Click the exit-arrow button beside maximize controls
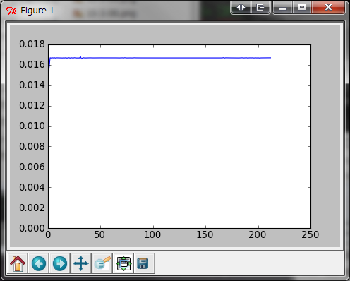The image size is (350, 281). click(x=260, y=8)
